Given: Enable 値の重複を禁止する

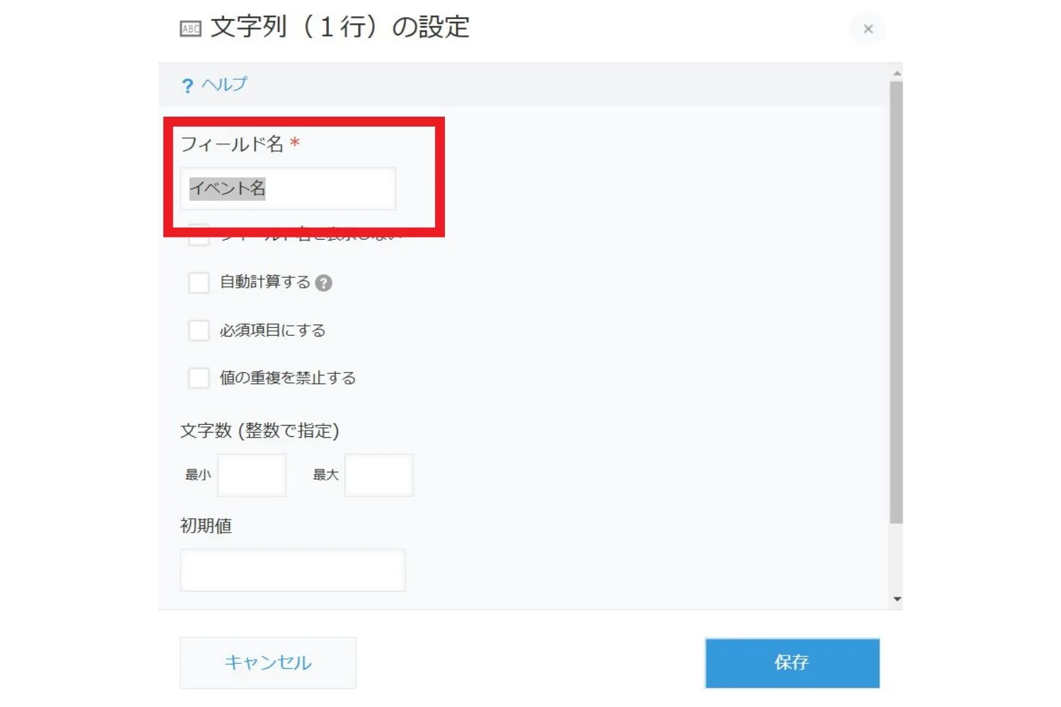Looking at the screenshot, I should coord(199,378).
